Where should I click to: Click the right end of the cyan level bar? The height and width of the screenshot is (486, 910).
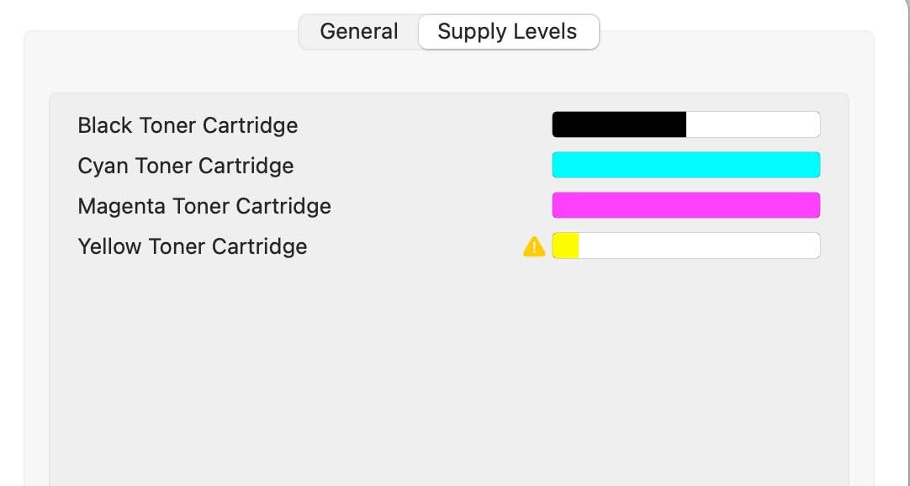click(x=812, y=165)
